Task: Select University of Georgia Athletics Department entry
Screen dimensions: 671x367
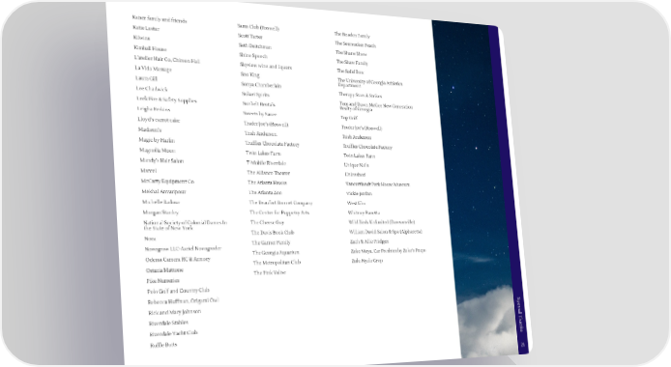Action: [x=369, y=83]
